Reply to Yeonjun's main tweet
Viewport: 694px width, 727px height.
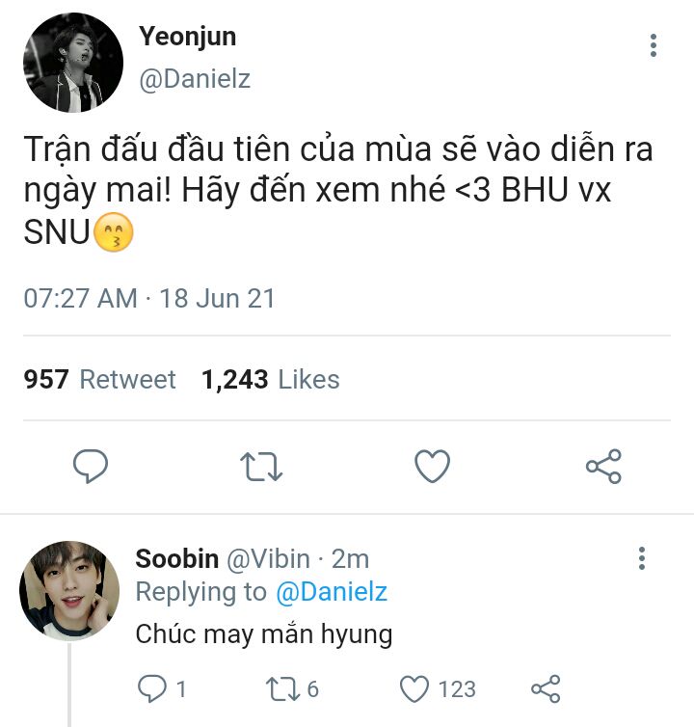point(91,467)
